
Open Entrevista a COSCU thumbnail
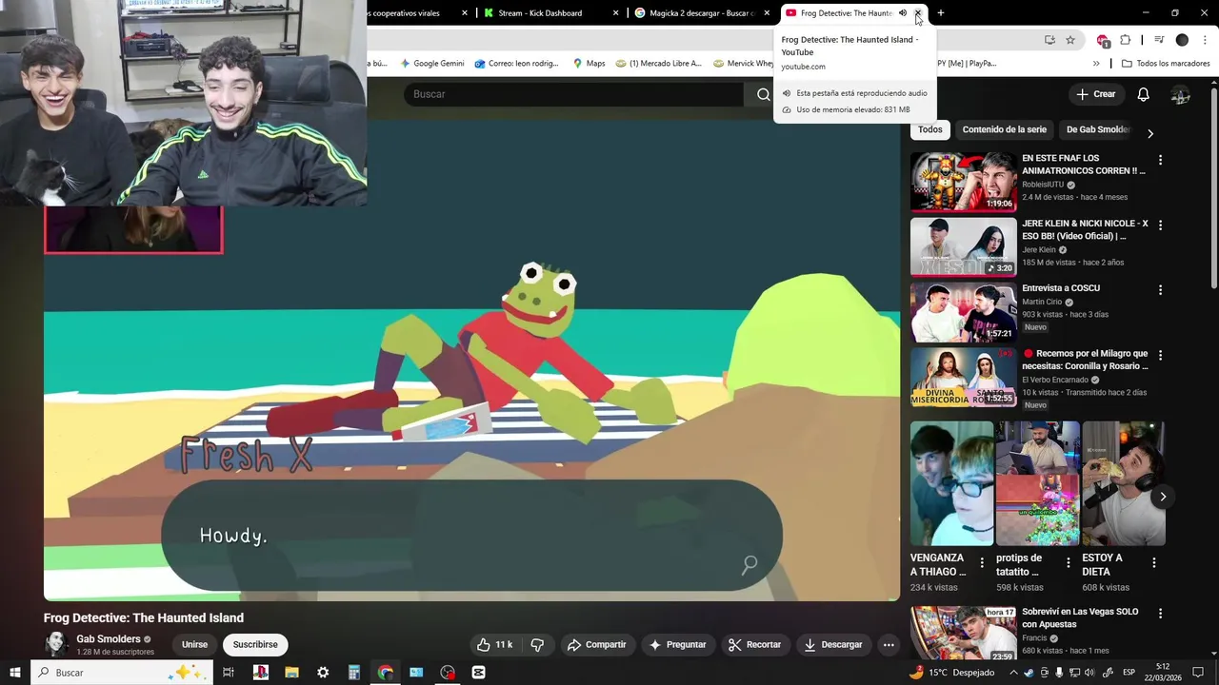(x=964, y=312)
